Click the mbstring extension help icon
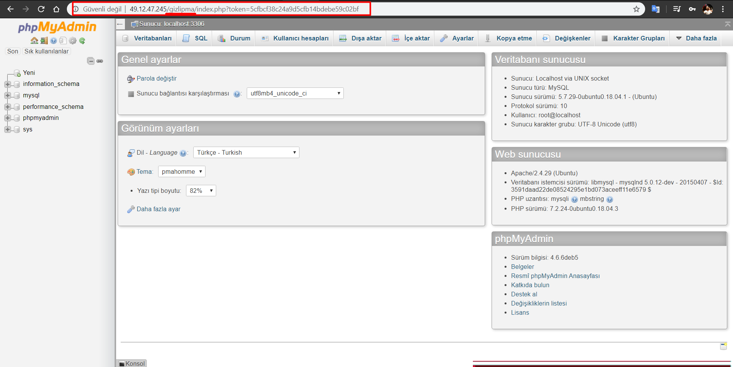 [x=610, y=199]
